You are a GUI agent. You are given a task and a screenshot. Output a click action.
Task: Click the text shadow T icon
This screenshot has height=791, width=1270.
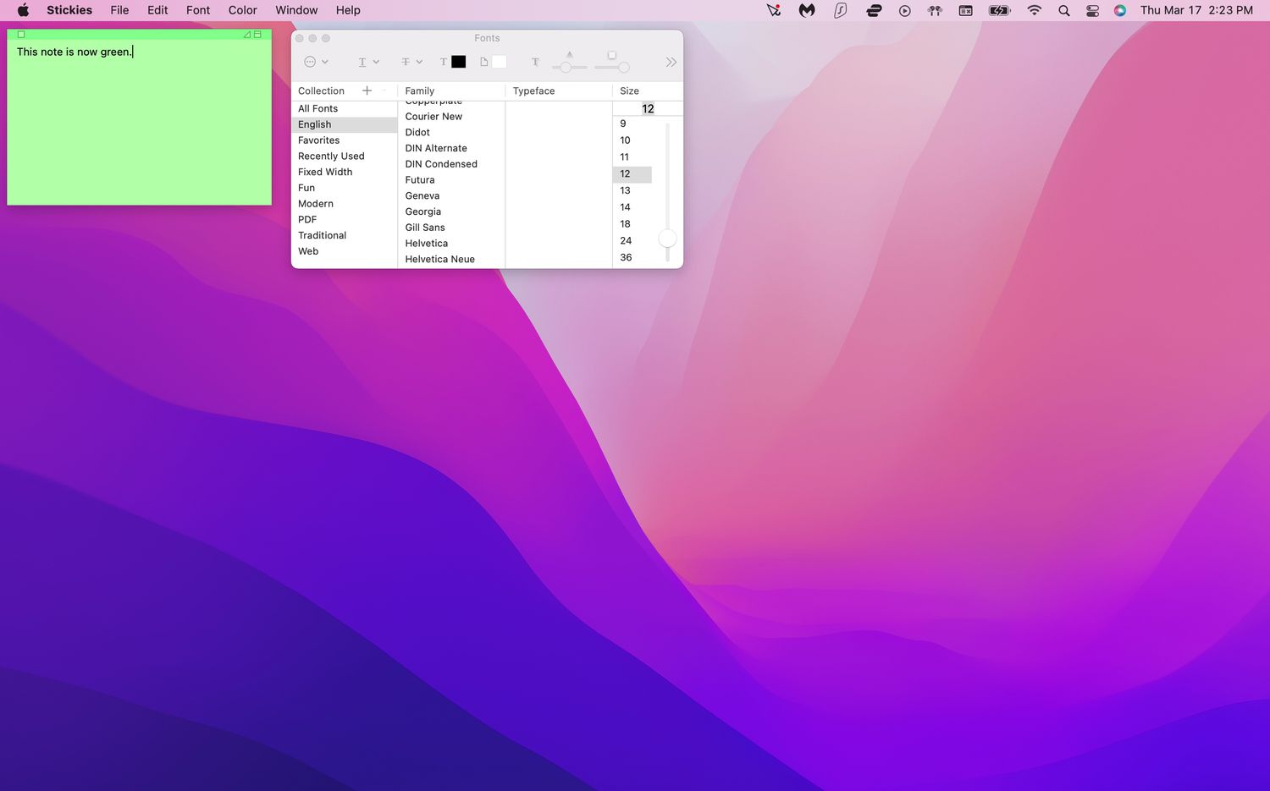coord(535,62)
